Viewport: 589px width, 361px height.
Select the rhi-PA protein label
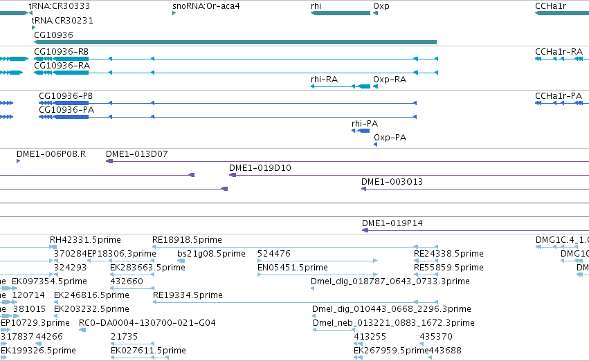365,124
